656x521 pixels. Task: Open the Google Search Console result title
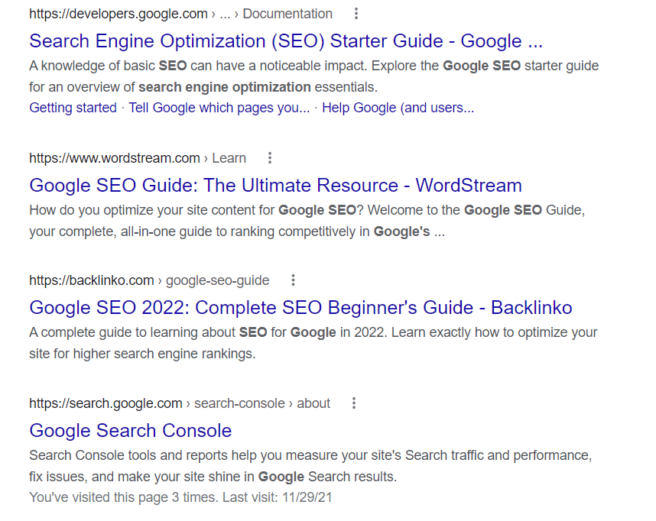pyautogui.click(x=130, y=430)
